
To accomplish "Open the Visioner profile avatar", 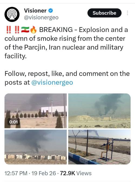I will [x=12, y=14].
